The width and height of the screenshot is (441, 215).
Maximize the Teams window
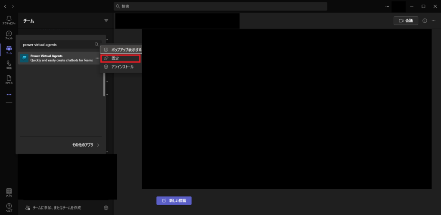[423, 6]
